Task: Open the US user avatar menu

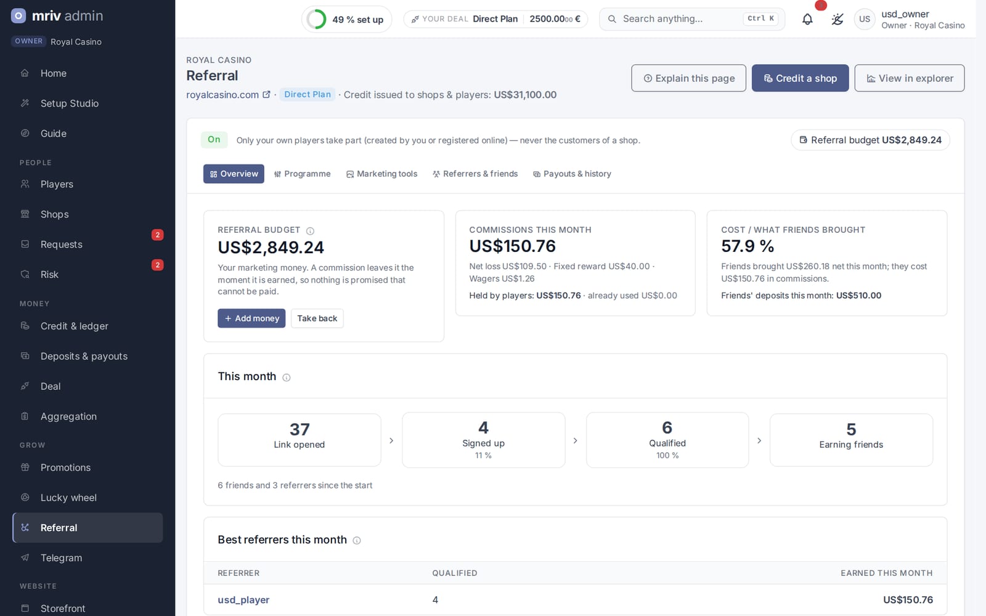Action: point(865,19)
